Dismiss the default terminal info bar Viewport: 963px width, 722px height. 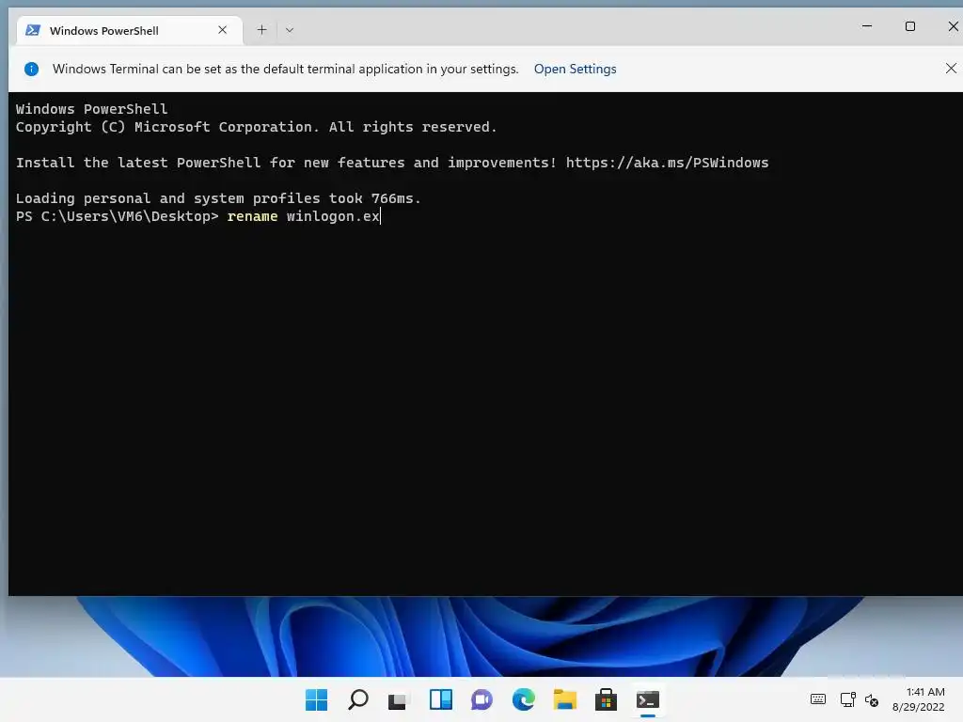click(951, 68)
